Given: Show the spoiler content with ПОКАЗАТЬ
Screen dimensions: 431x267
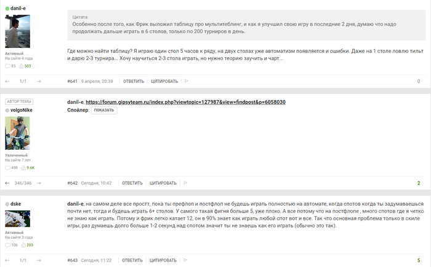Looking at the screenshot, I should click(x=104, y=110).
